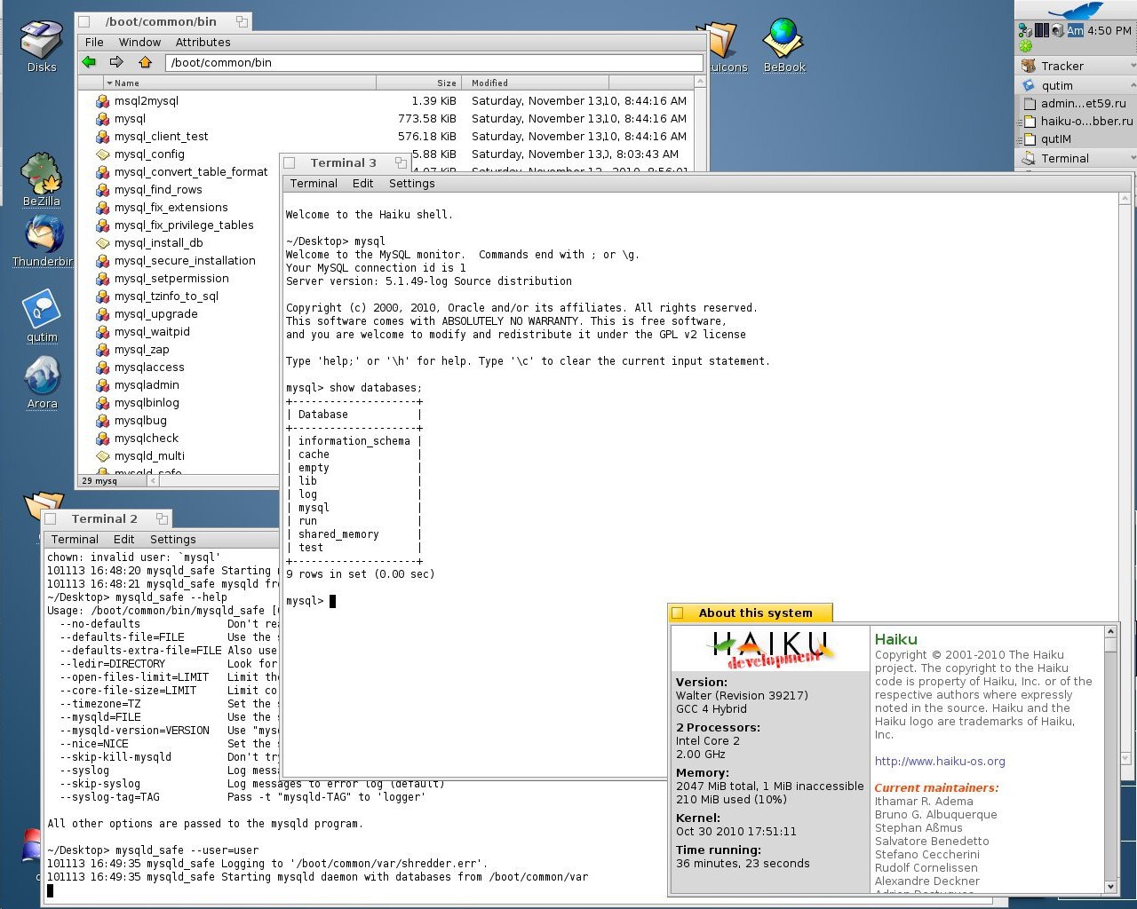
Task: Select the mysql_tzinfo_to_sql file name
Action: (x=166, y=296)
